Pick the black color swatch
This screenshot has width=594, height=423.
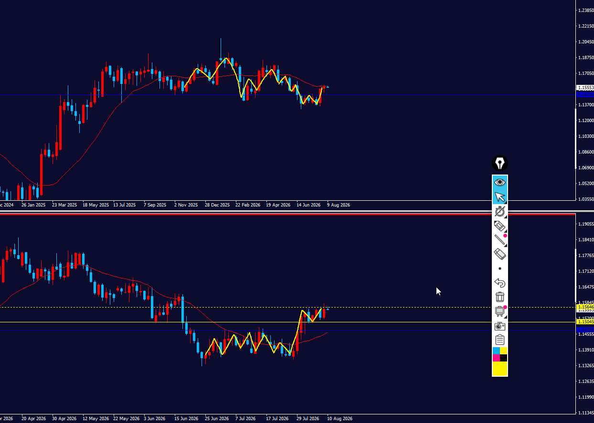point(503,358)
